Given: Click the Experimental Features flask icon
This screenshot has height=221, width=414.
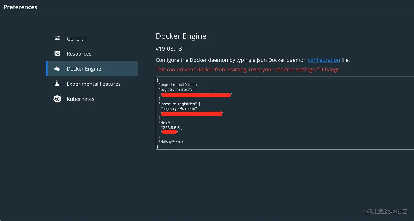Looking at the screenshot, I should tap(57, 83).
